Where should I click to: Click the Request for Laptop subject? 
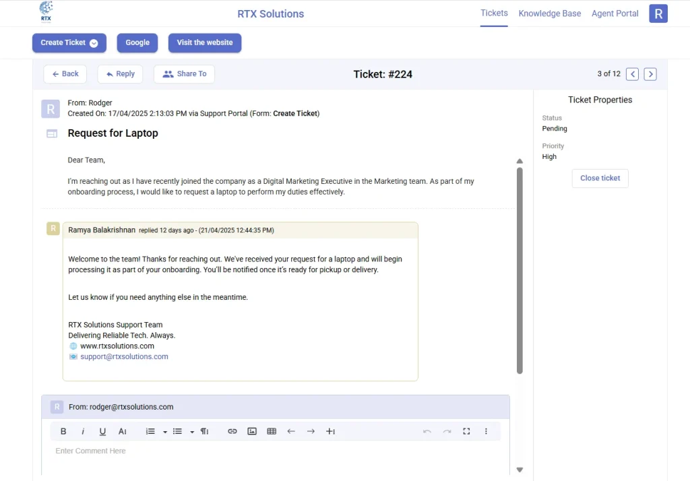113,133
